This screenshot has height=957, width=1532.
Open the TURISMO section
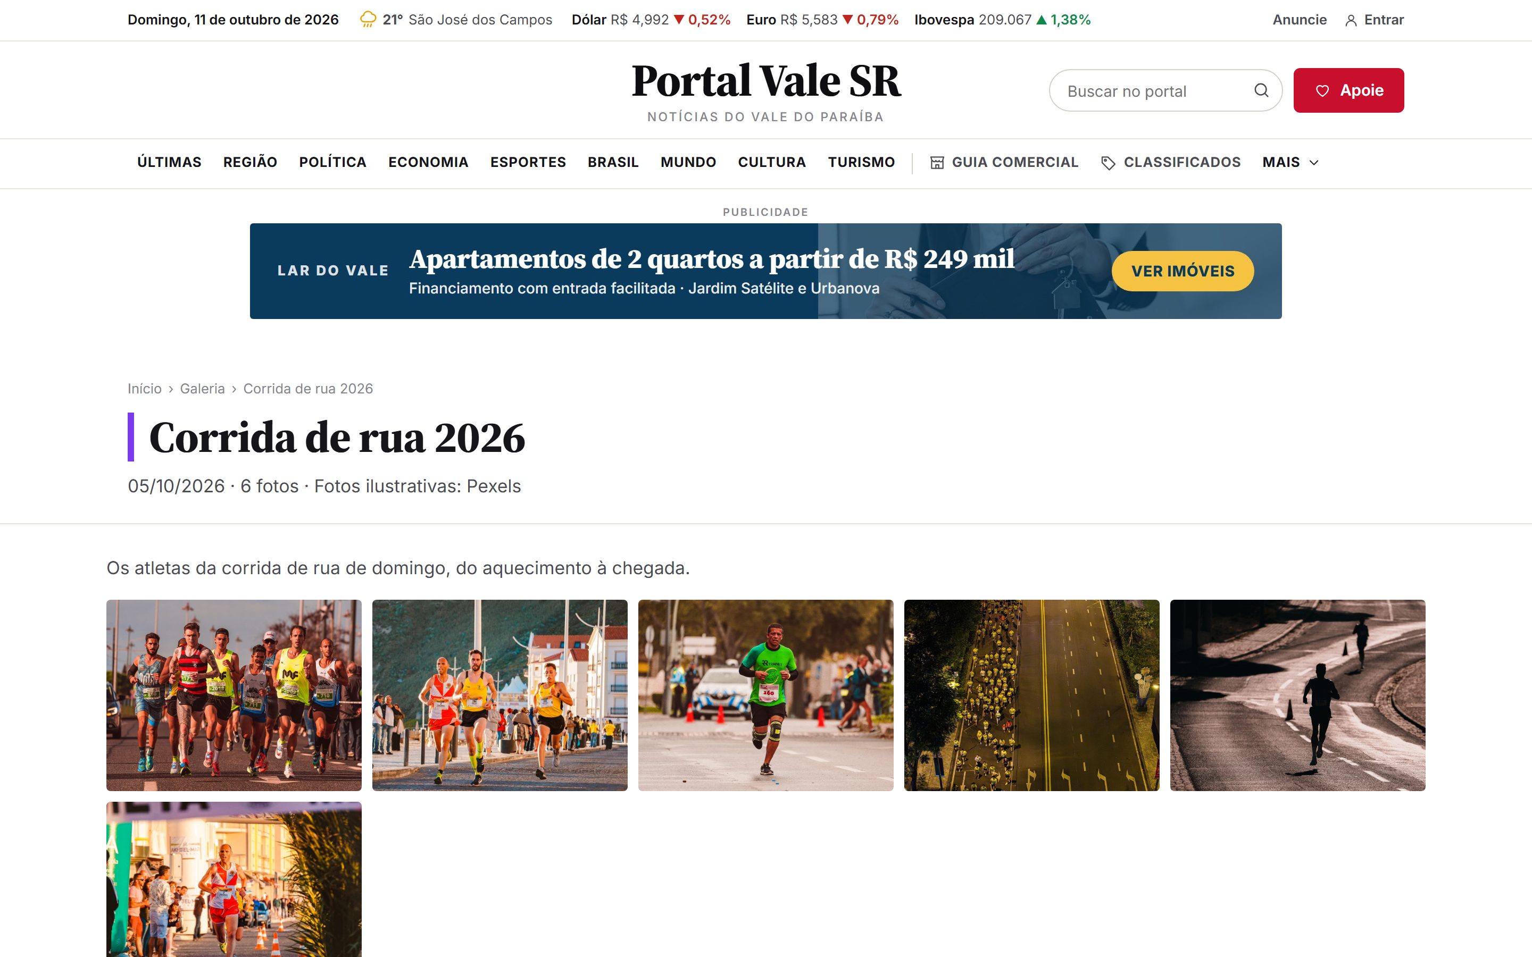(x=861, y=162)
